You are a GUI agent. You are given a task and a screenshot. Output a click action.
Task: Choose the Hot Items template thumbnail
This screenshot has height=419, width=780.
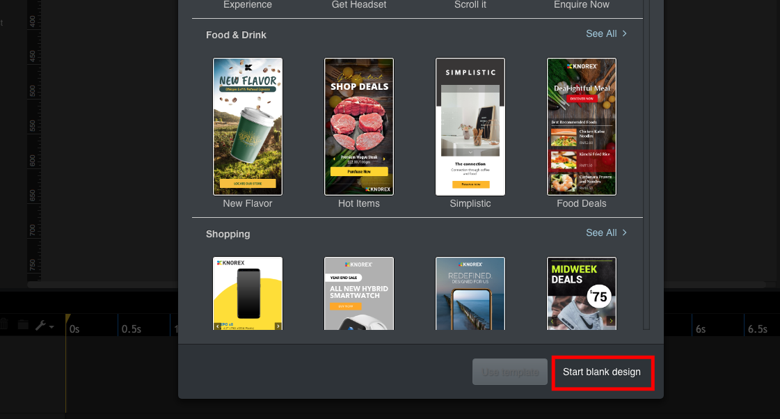[x=359, y=127]
